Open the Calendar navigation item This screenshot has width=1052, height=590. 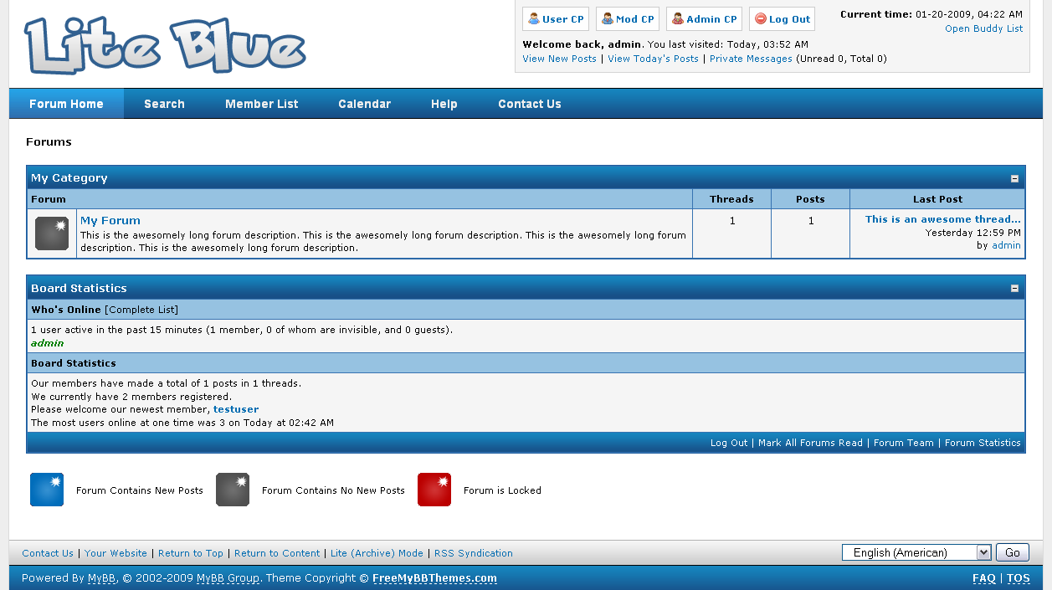coord(365,104)
